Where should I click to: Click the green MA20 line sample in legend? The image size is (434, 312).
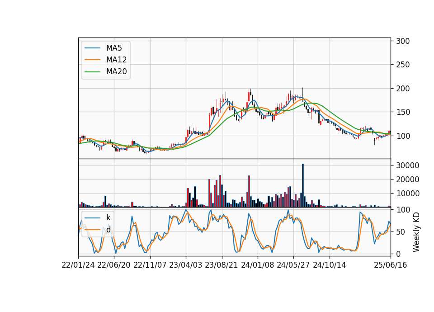coord(92,71)
